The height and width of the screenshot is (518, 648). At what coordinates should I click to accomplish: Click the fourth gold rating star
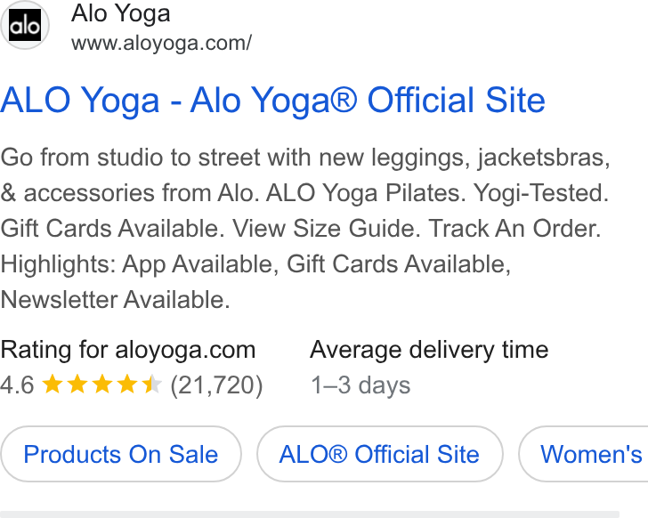tap(127, 384)
